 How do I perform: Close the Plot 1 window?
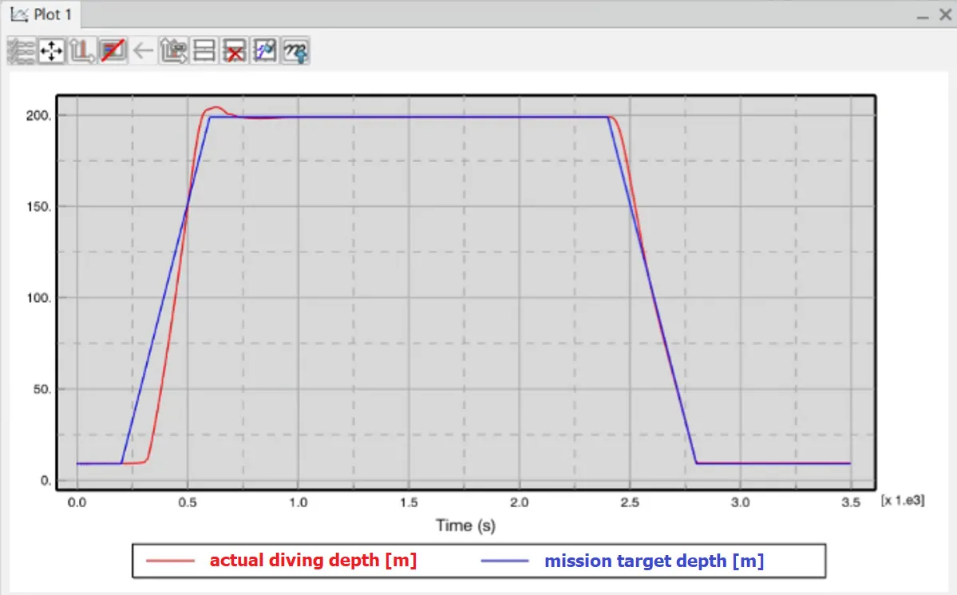944,14
